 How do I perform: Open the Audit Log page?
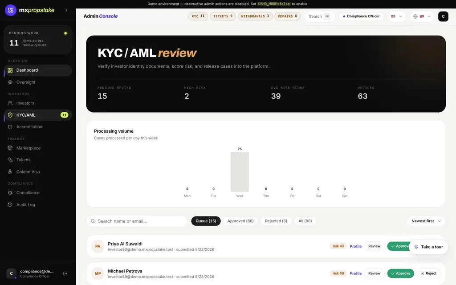[x=38, y=204]
